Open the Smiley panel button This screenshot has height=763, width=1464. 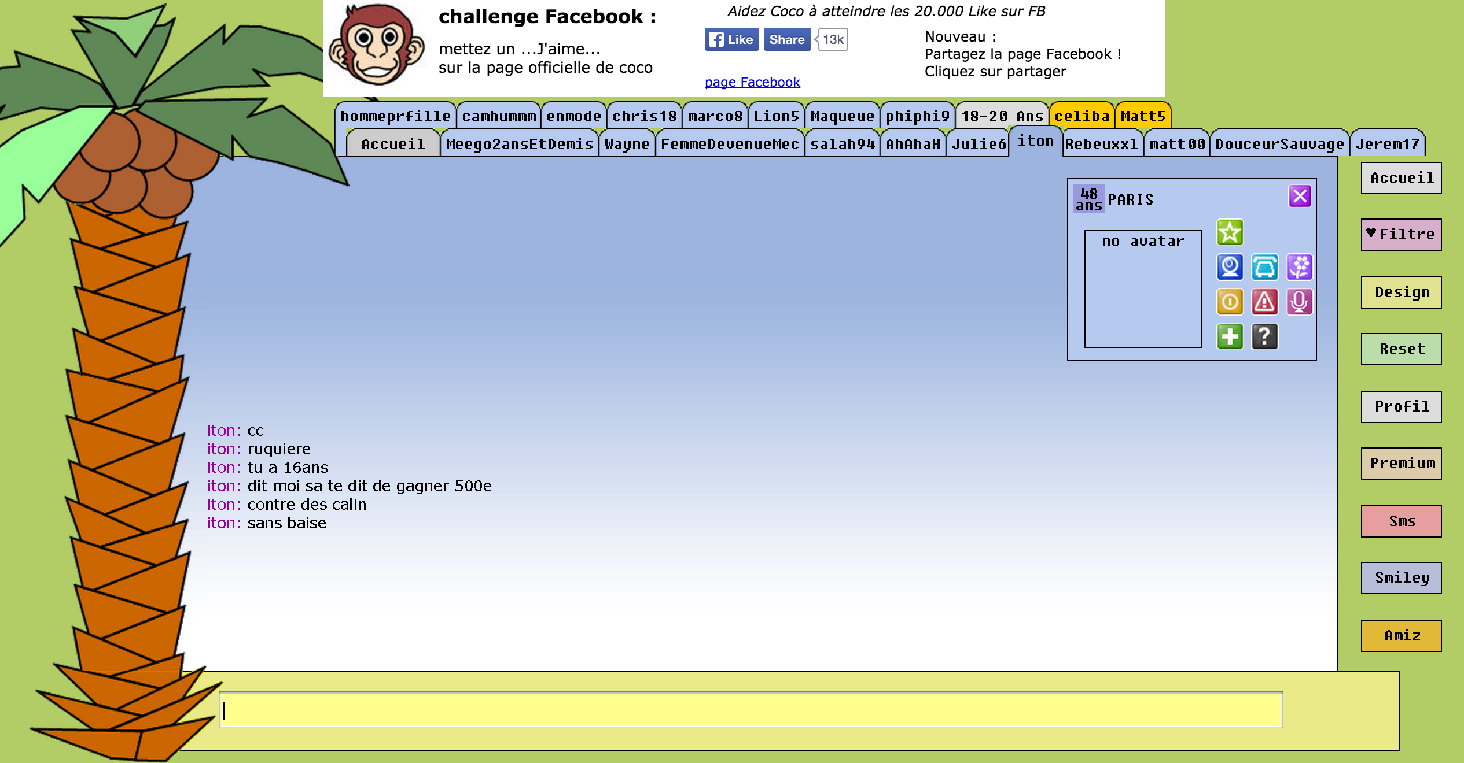tap(1401, 577)
